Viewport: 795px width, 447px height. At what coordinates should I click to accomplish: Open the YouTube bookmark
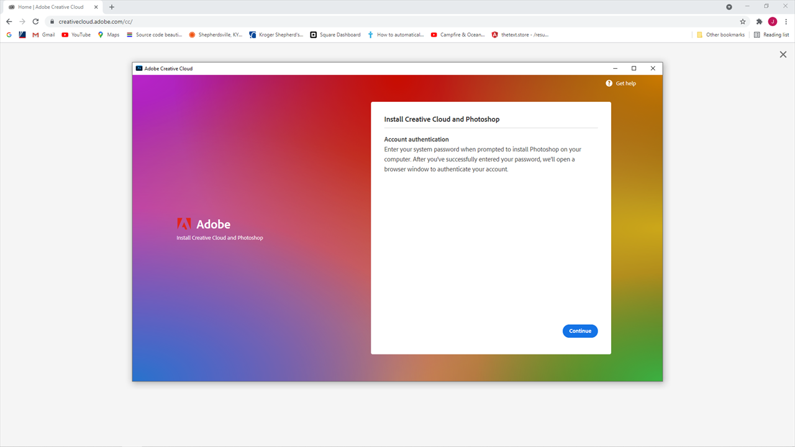pyautogui.click(x=76, y=35)
